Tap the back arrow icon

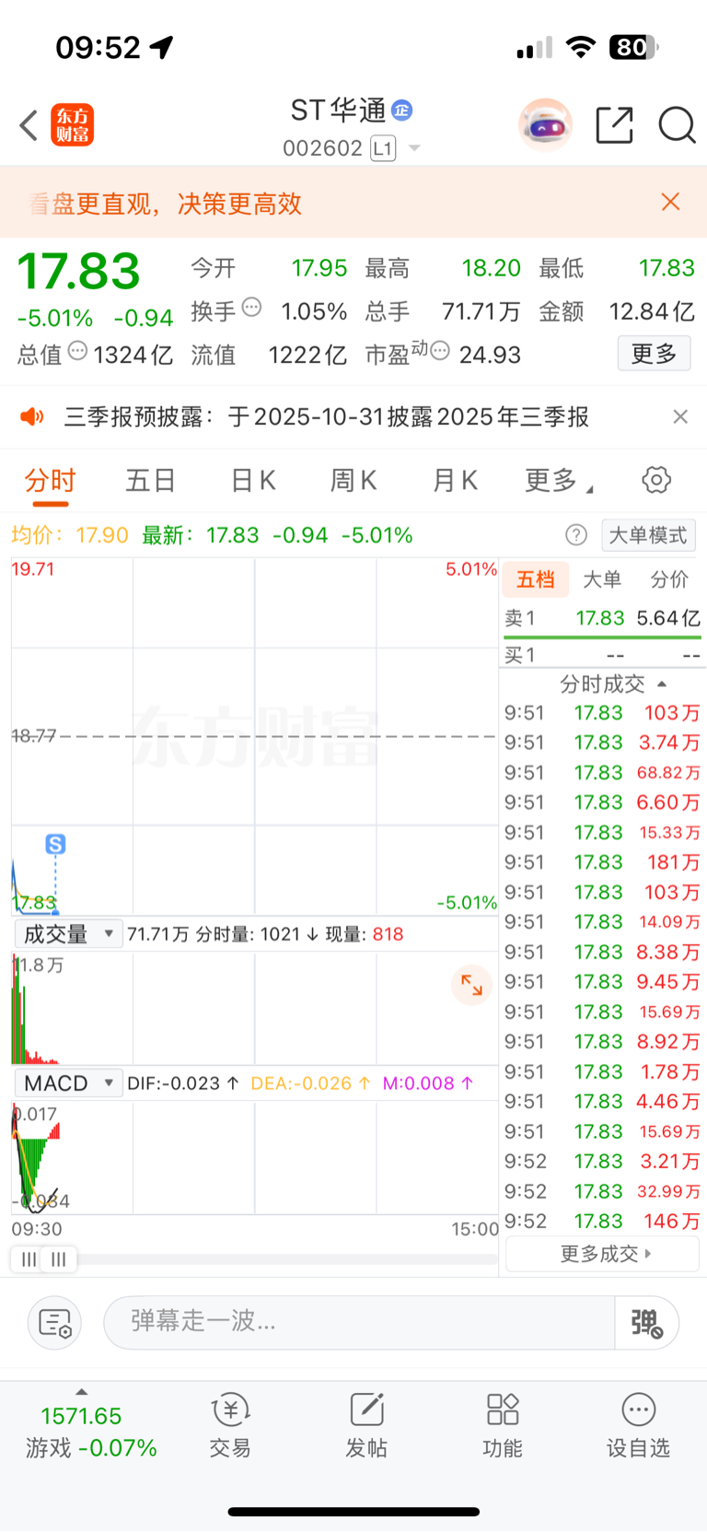(29, 125)
